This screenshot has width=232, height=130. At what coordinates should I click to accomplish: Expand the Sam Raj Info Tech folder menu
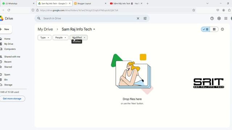[94, 29]
